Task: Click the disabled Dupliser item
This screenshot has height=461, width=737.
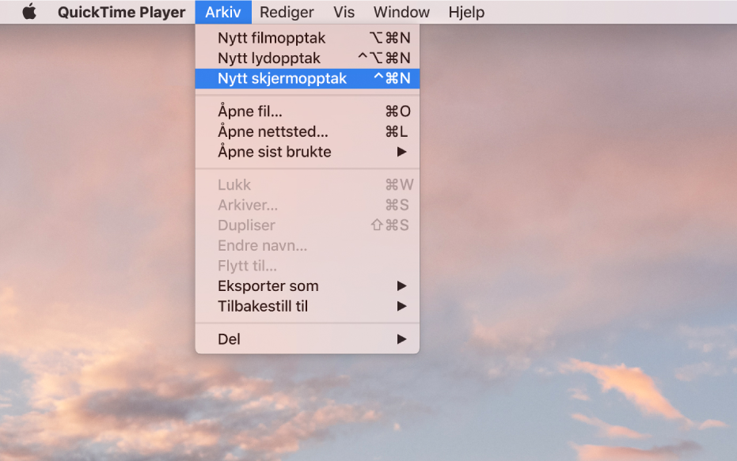Action: point(307,225)
